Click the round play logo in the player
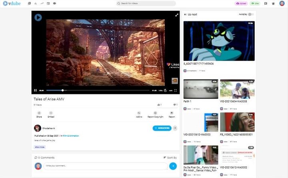Viewport: 288px width, 178px height. click(38, 18)
